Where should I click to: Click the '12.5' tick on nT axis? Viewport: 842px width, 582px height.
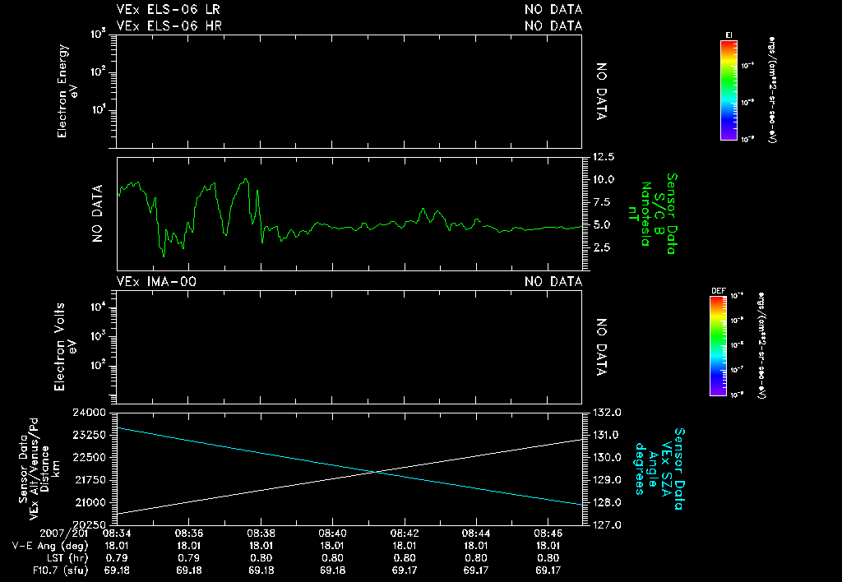[603, 157]
